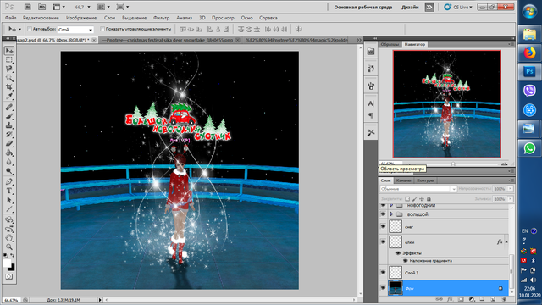Expand the НОВОГОДНИЙ layer group
The image size is (542, 305).
coord(391,205)
